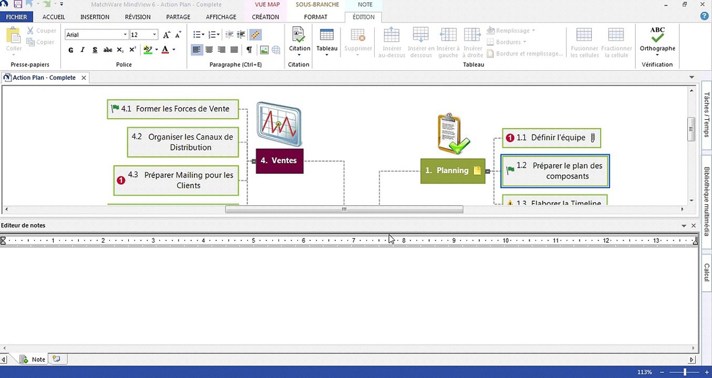Open the ACCUEIL ribbon tab
Screen dimensions: 712x378
pos(54,17)
